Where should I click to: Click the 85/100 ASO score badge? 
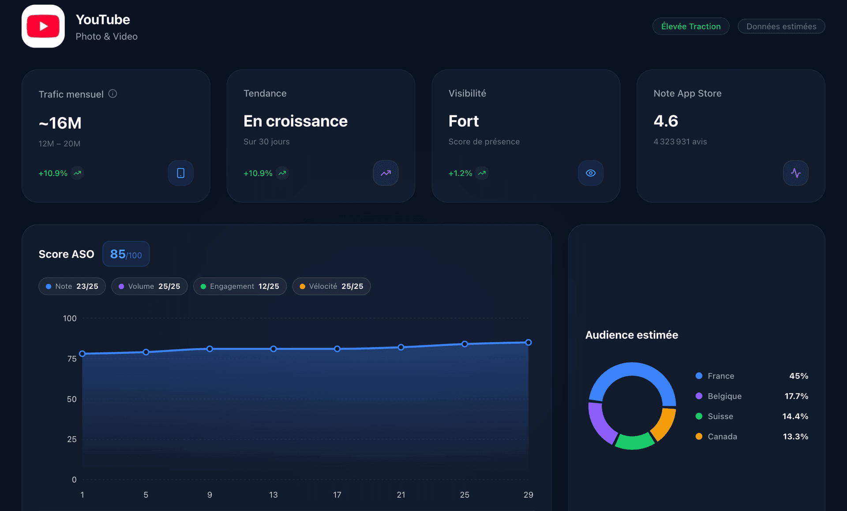click(x=126, y=254)
